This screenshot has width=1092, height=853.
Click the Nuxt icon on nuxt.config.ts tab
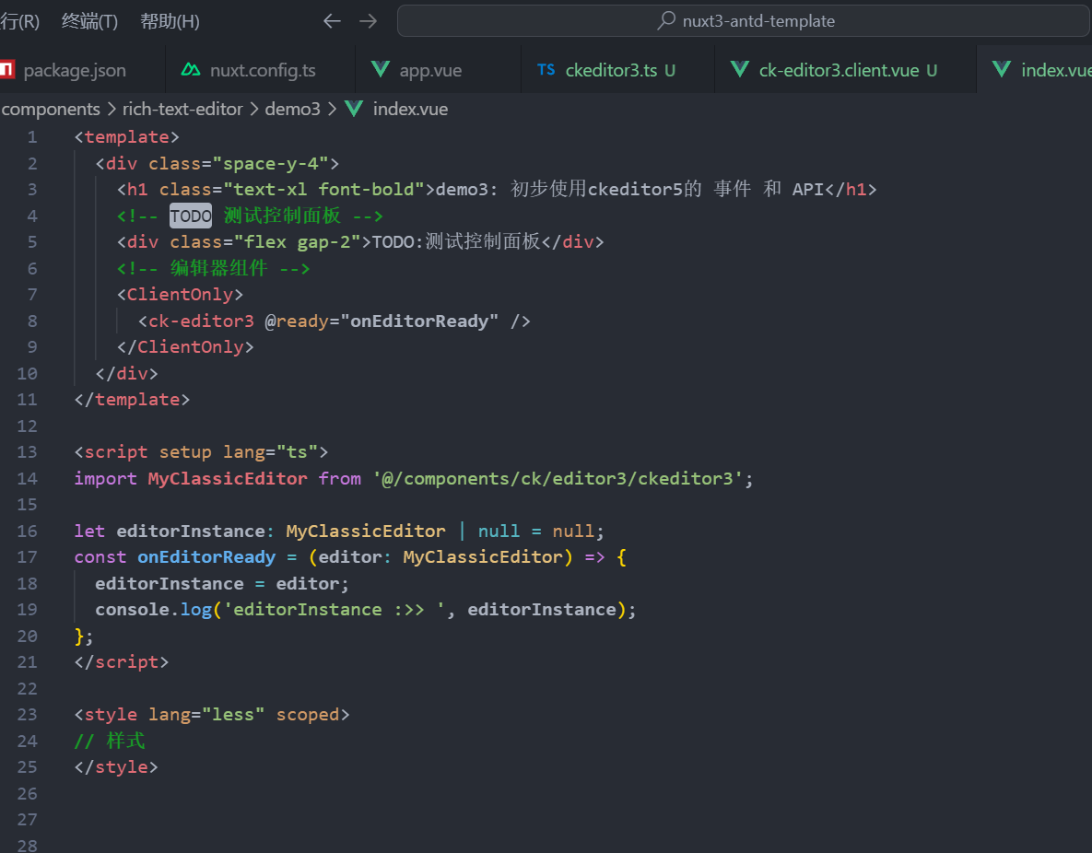pos(190,70)
